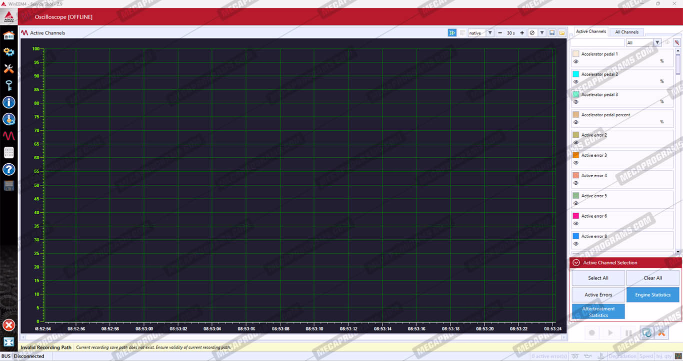Open the Home page from sidebar

click(x=8, y=35)
